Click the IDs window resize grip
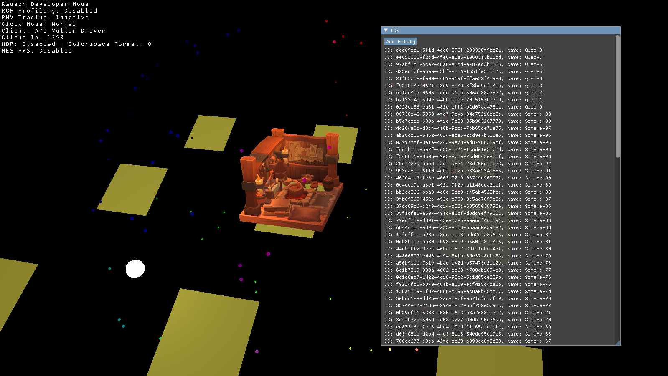The width and height of the screenshot is (668, 376). click(618, 343)
